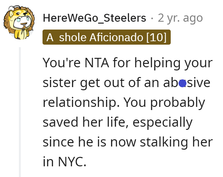
Task: Click the 'You're' word starting the comment
Action: [x=62, y=63]
